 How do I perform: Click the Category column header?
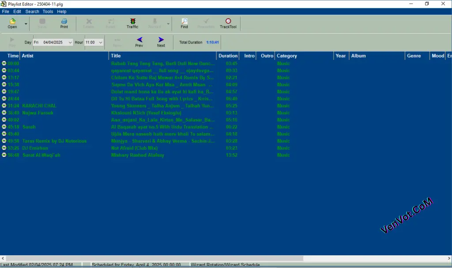click(304, 56)
